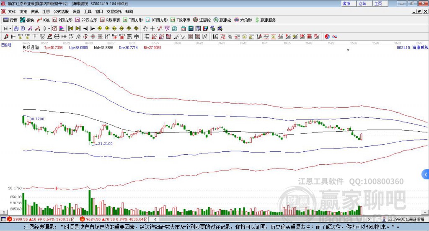Viewport: 429px width, 231px height.
Task: Open the 资讯 menu
Action: (35, 11)
